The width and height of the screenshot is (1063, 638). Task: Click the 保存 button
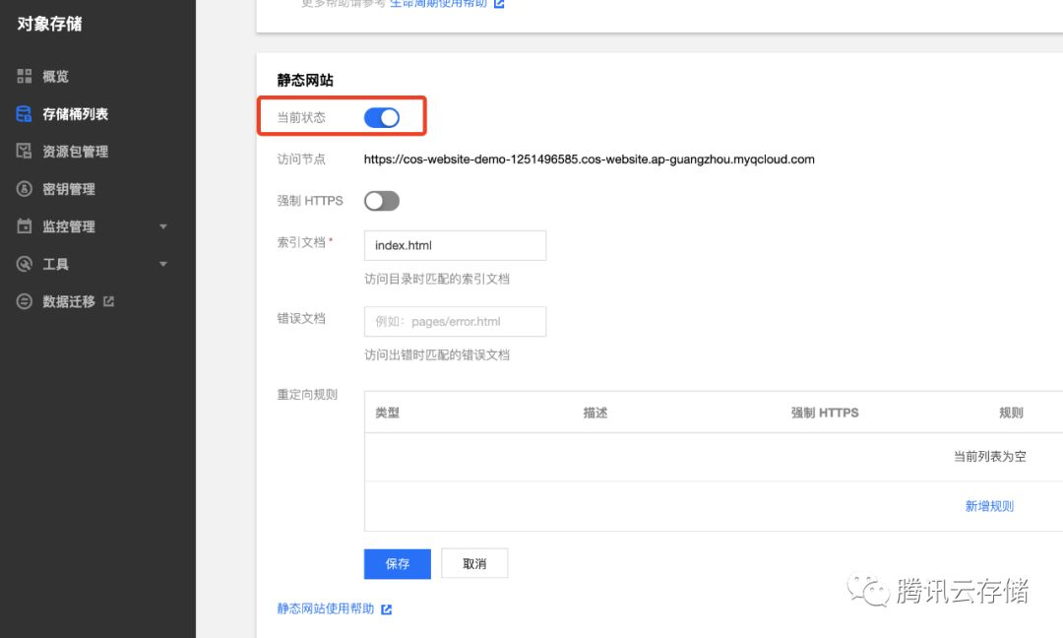pyautogui.click(x=398, y=564)
